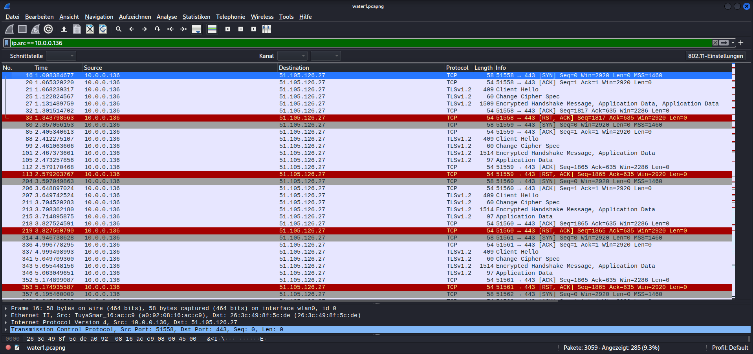Expand the Frame 16 tree node
Screen dimensions: 753x354
[x=6, y=309]
